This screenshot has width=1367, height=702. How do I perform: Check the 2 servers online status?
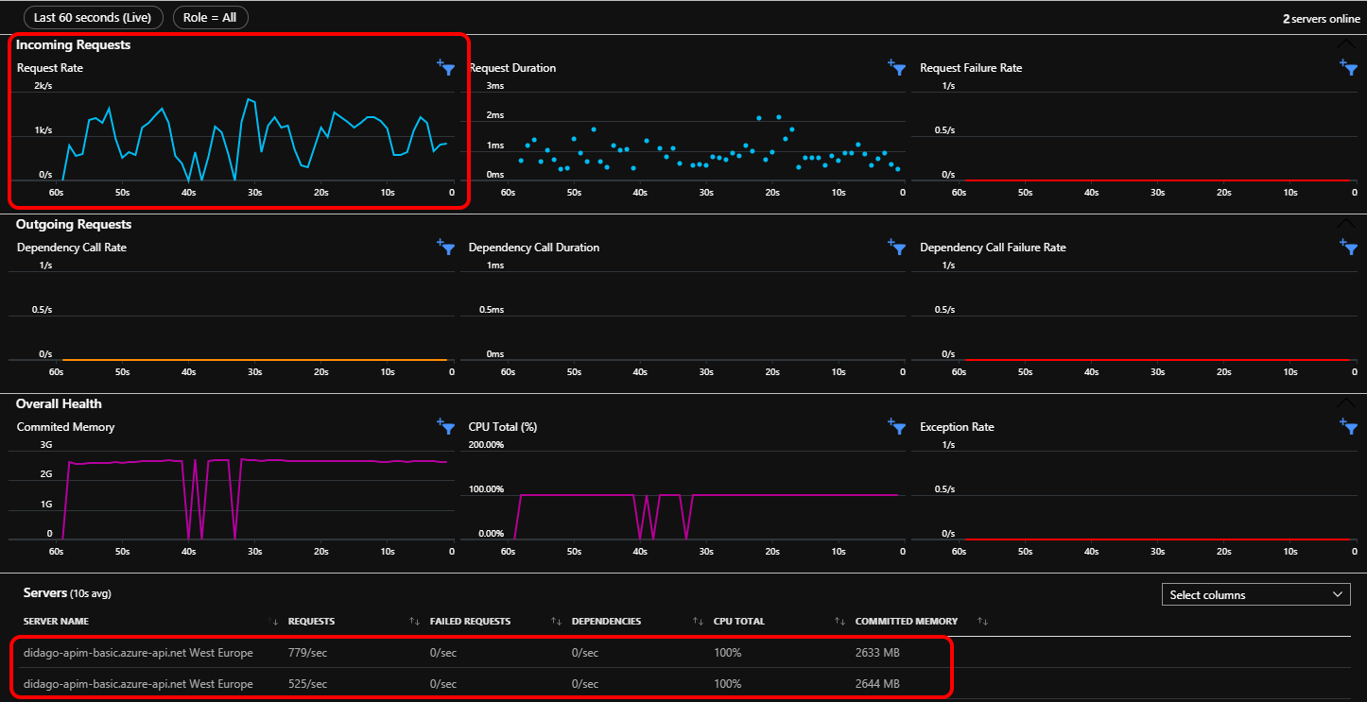coord(1321,18)
